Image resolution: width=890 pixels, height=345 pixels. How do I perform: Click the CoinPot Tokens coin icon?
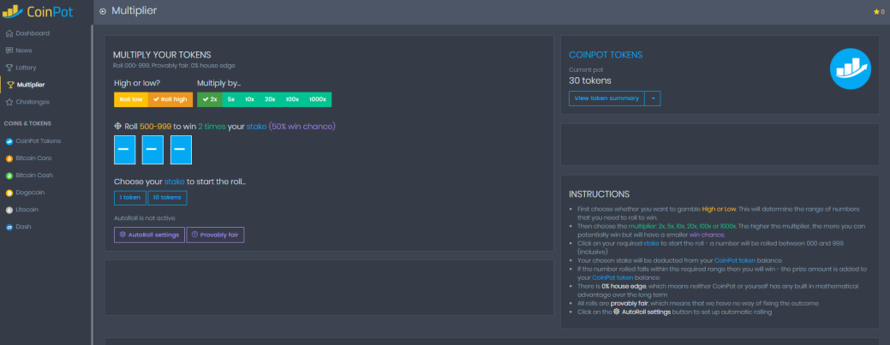pos(9,140)
